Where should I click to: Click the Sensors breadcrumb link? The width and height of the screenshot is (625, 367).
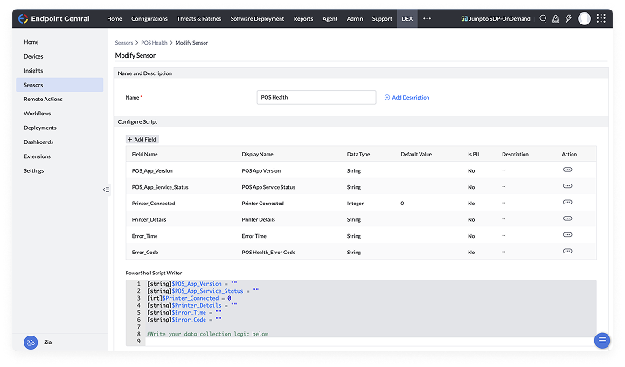pyautogui.click(x=125, y=42)
